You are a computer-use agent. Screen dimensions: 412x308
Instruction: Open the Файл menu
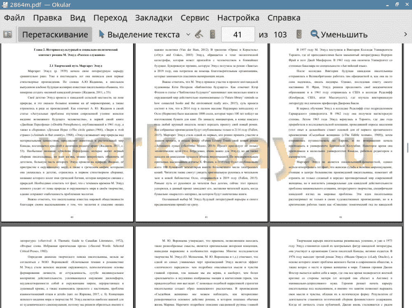pos(14,18)
